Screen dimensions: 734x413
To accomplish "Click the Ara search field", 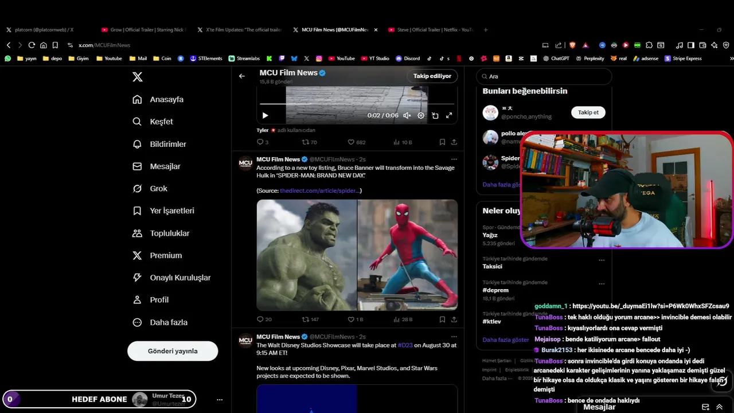I will point(544,76).
